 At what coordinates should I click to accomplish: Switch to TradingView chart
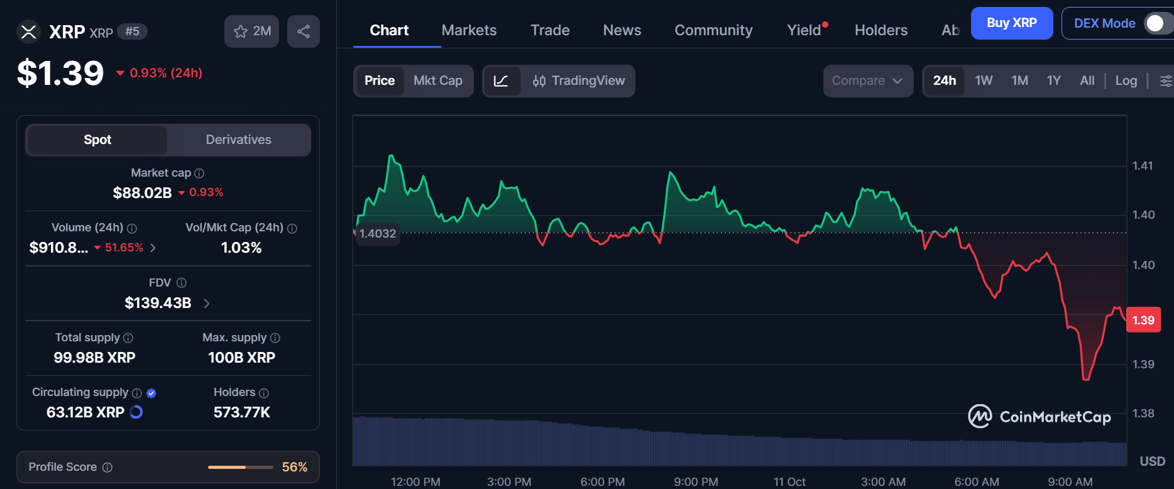tap(578, 81)
